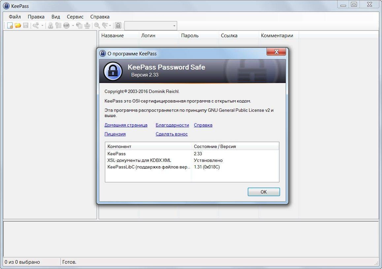Click the Версия 2.33 banner text
The height and width of the screenshot is (269, 382).
click(x=145, y=75)
